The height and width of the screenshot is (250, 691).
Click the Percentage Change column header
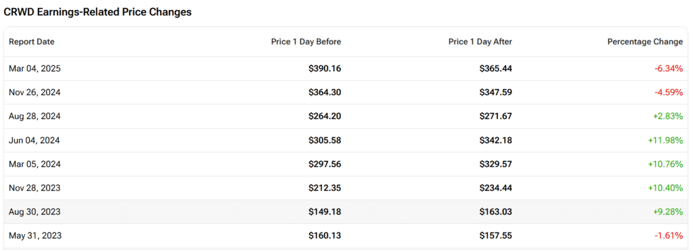(x=645, y=42)
